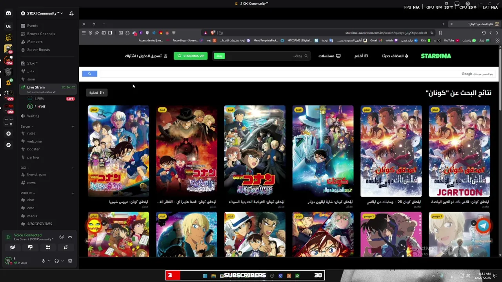This screenshot has height=282, width=502.
Task: Add a channel to OXI category
Action: tap(73, 168)
